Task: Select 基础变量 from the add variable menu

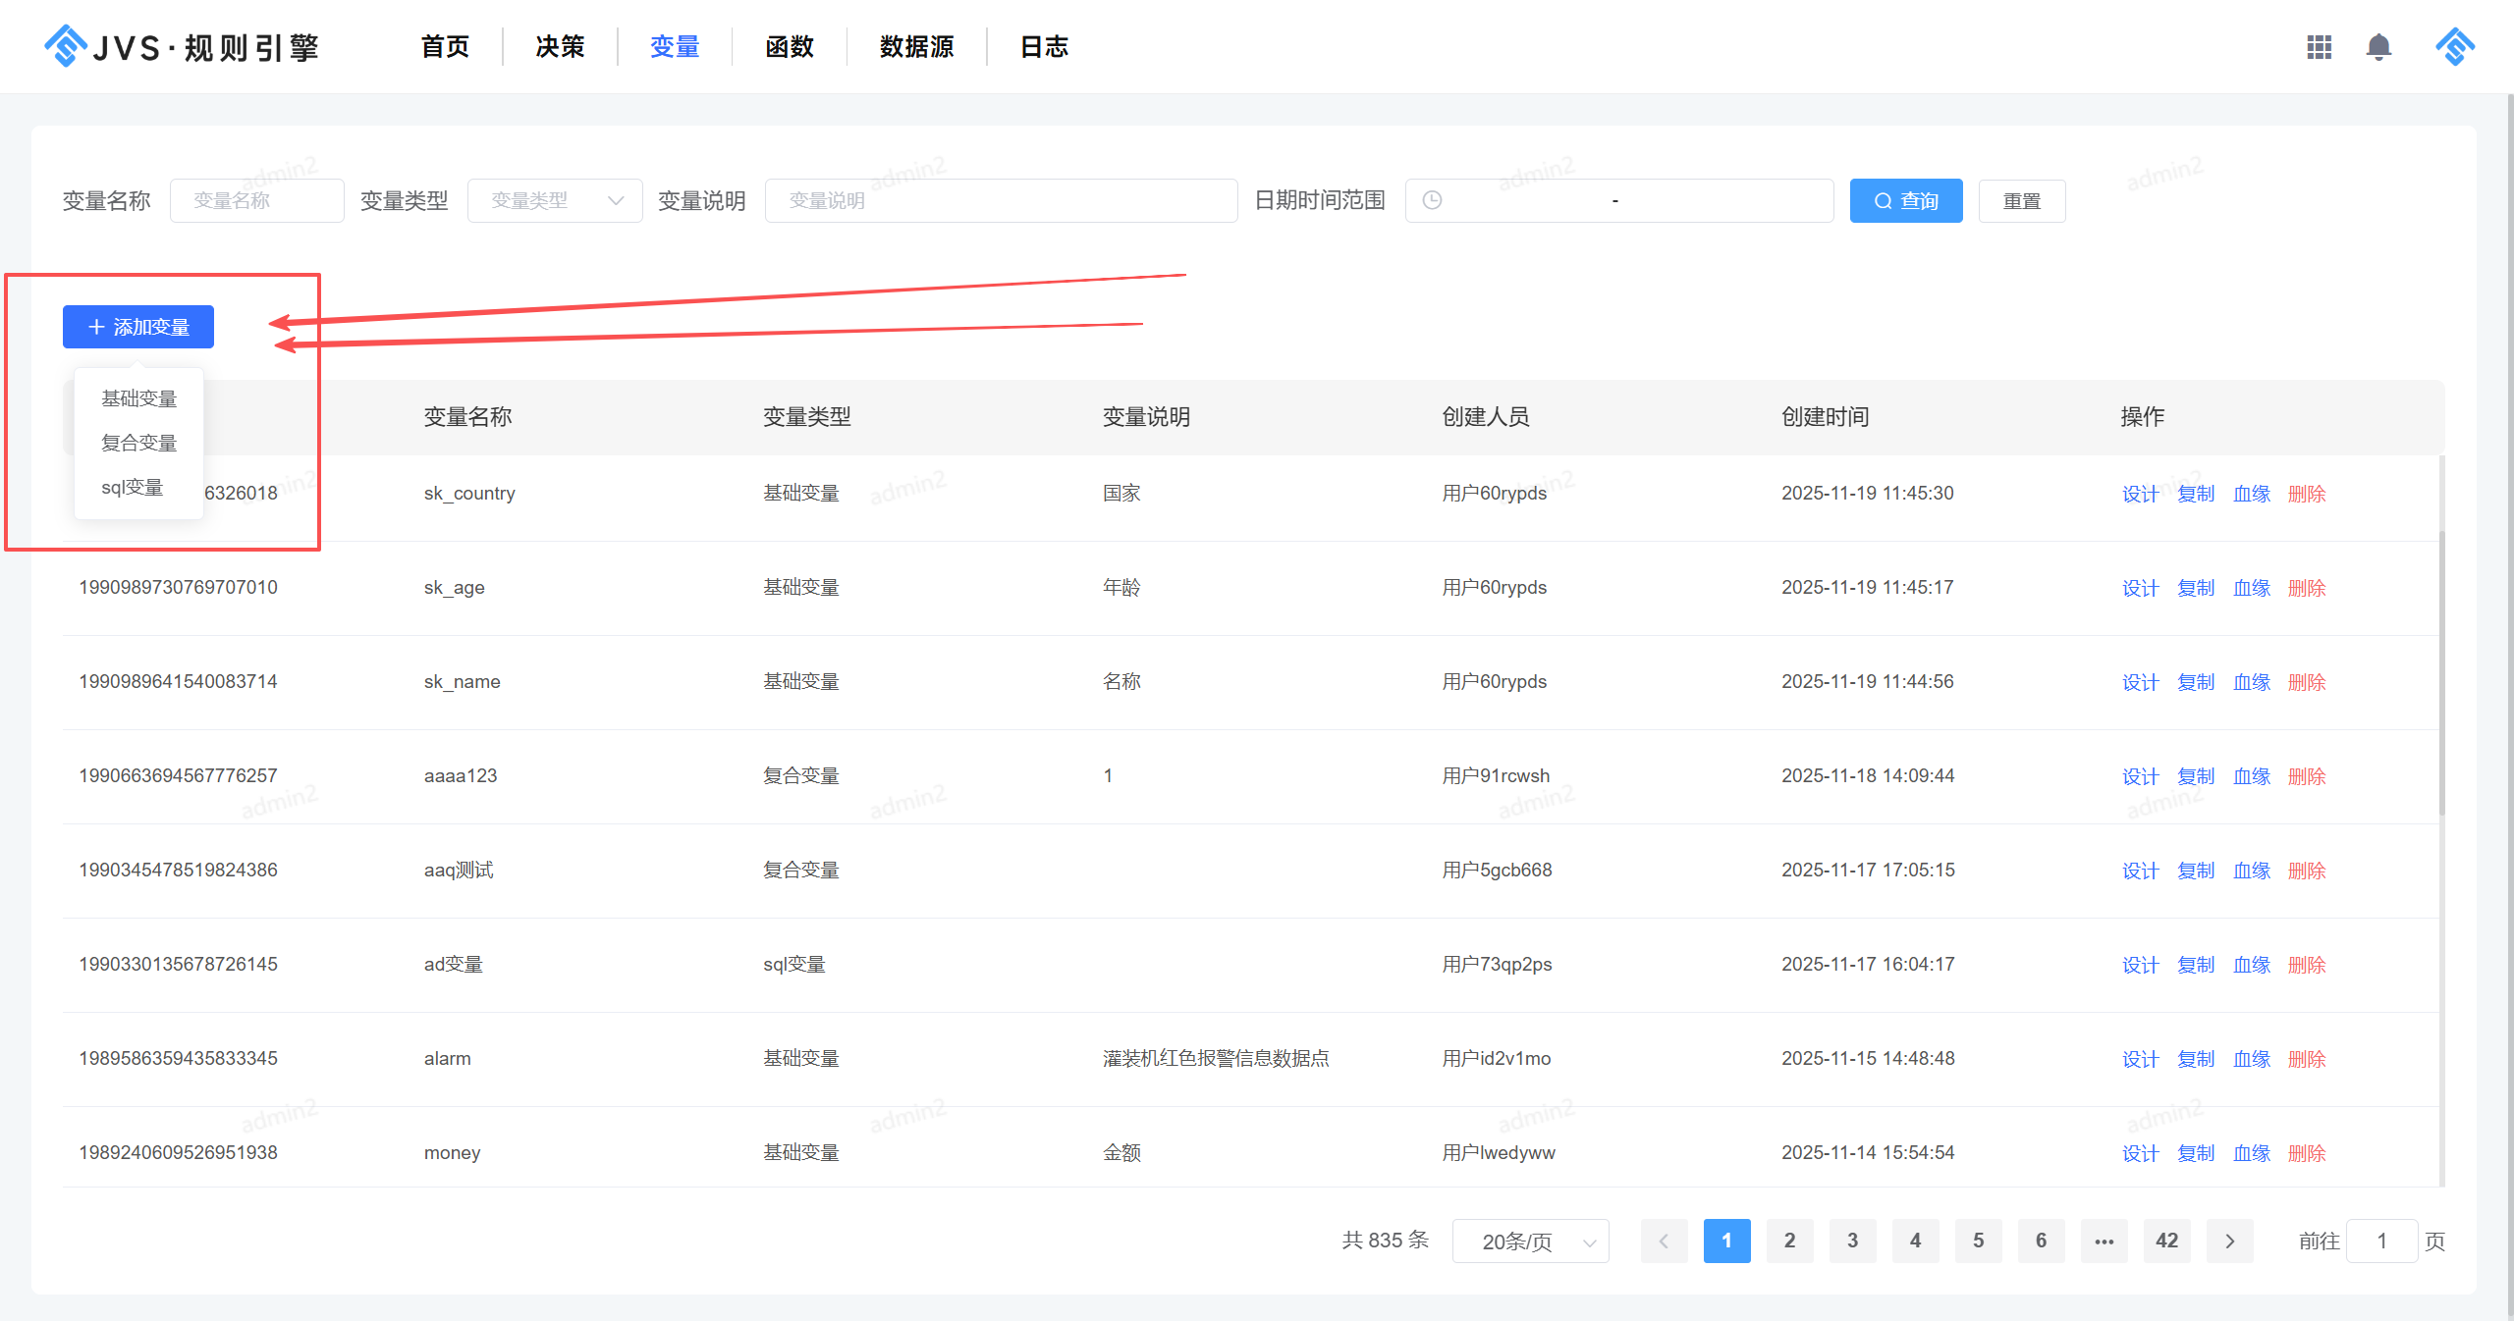Action: [x=138, y=397]
